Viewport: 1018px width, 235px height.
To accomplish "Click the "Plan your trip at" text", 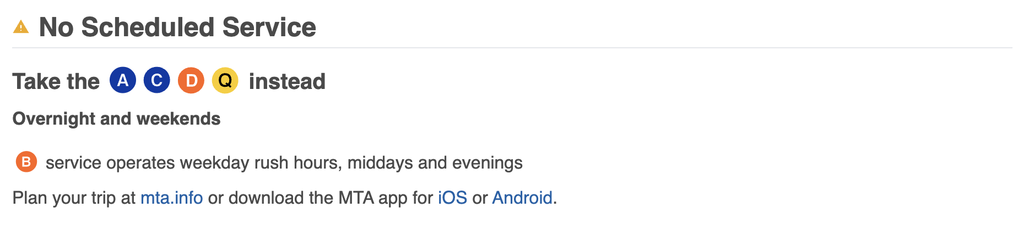I will [74, 198].
